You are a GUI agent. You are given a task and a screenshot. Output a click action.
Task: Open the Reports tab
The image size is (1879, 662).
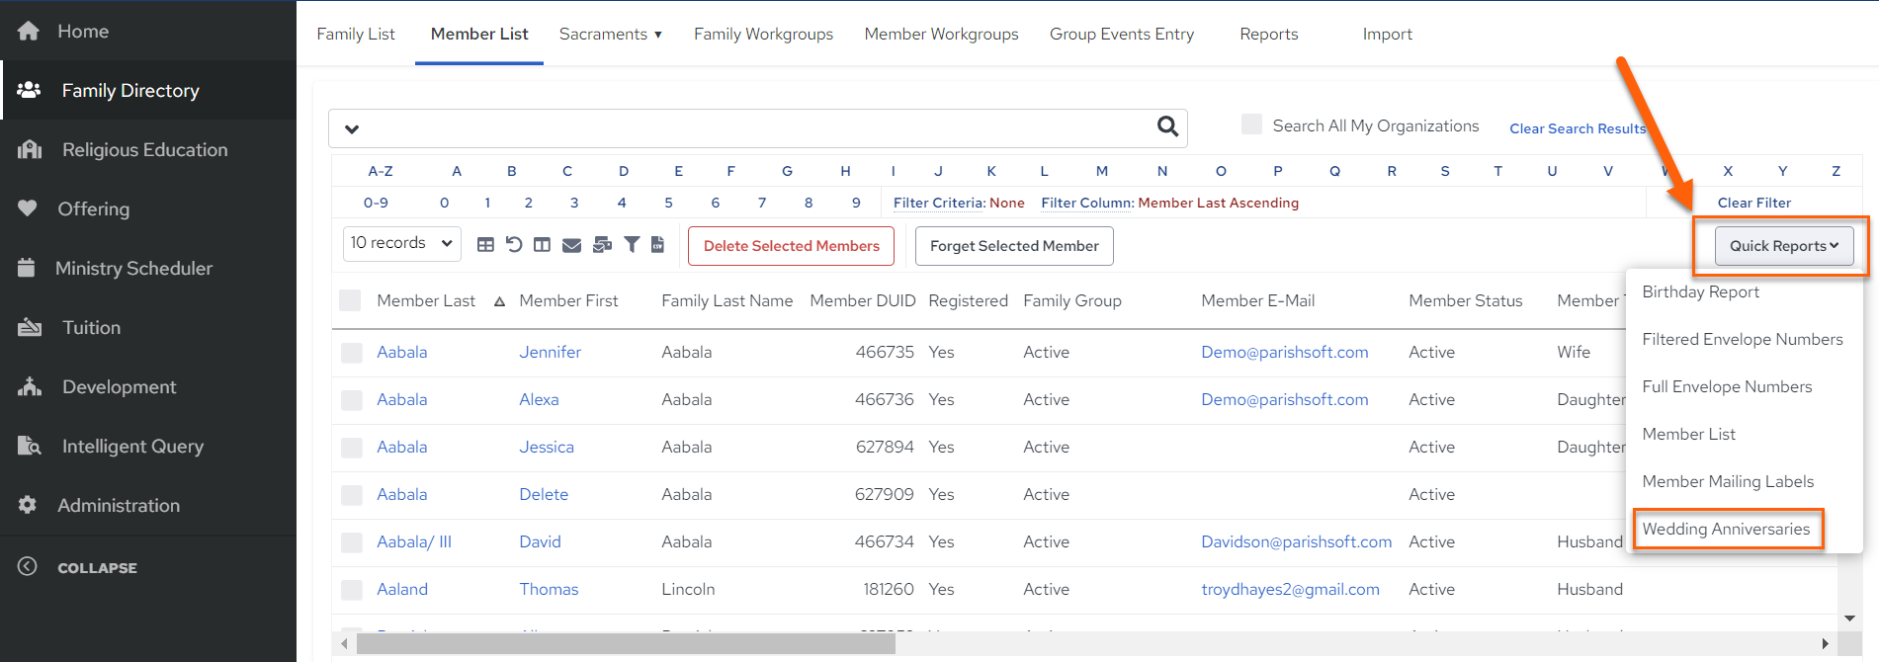tap(1269, 34)
